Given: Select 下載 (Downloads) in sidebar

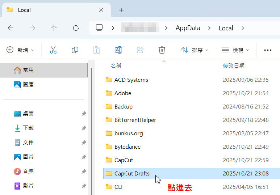Looking at the screenshot, I should 28,128.
